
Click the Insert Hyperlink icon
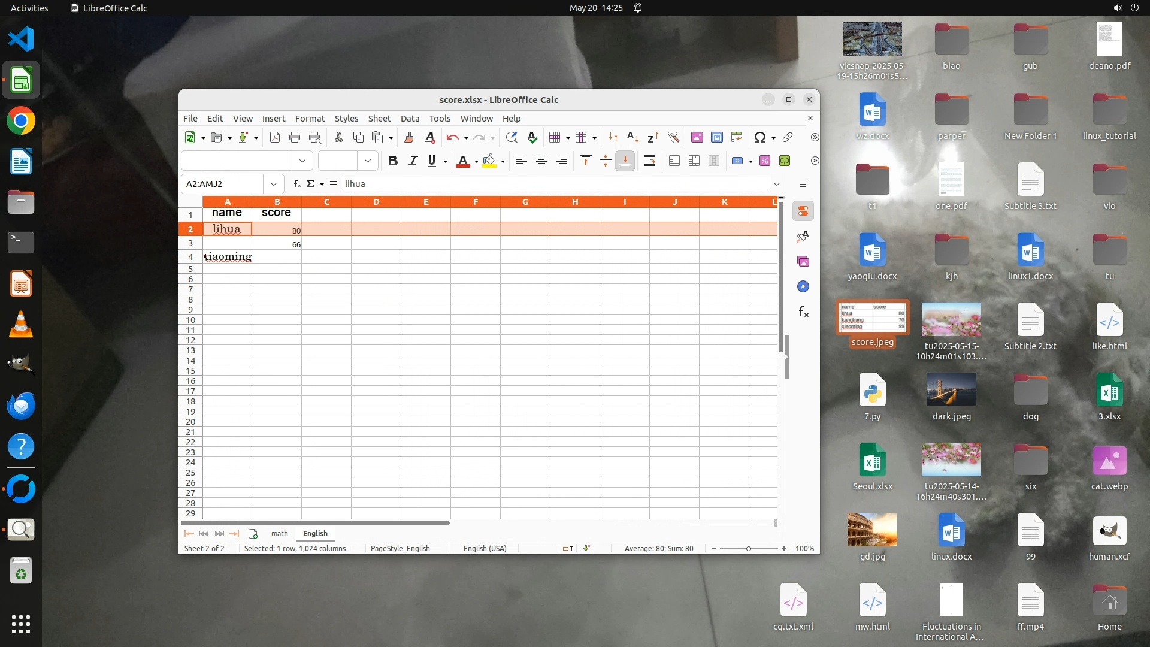click(x=788, y=138)
